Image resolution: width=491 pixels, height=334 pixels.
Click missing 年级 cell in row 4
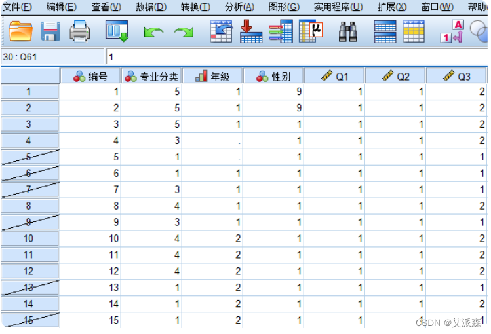pos(212,140)
